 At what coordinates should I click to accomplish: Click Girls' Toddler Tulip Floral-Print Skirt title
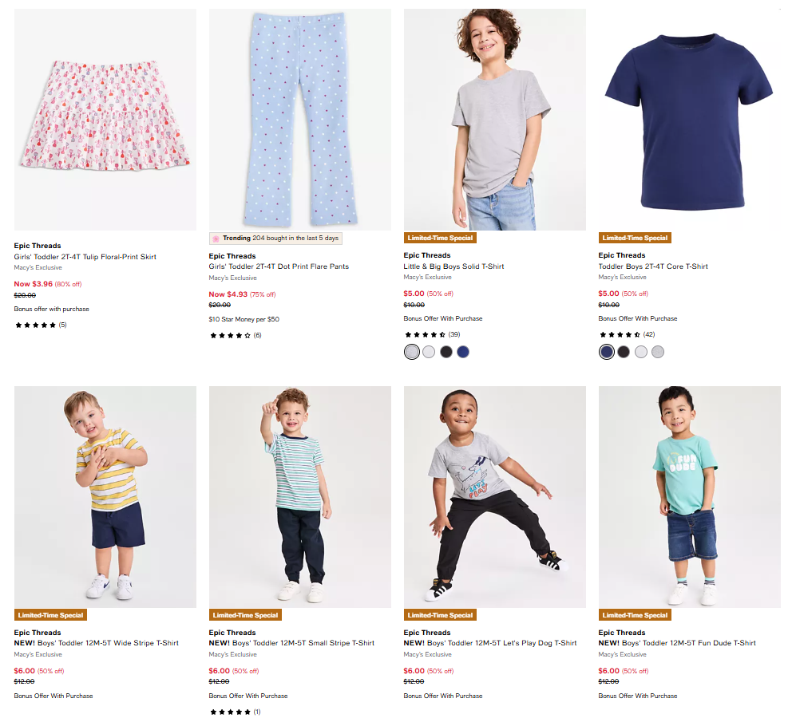tap(85, 257)
